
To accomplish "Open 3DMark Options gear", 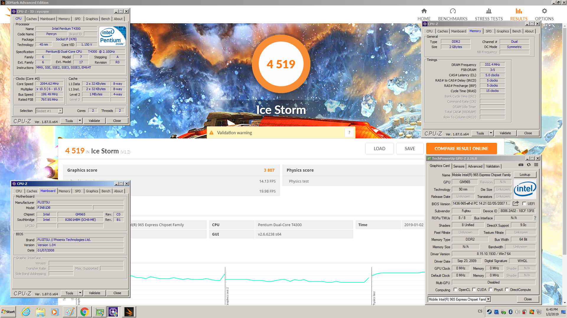I will coord(544,11).
